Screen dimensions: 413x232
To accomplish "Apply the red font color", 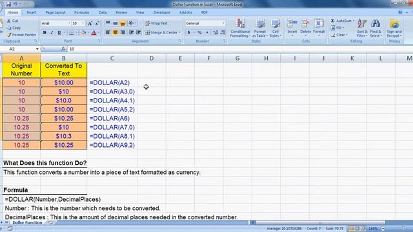I will click(x=94, y=33).
